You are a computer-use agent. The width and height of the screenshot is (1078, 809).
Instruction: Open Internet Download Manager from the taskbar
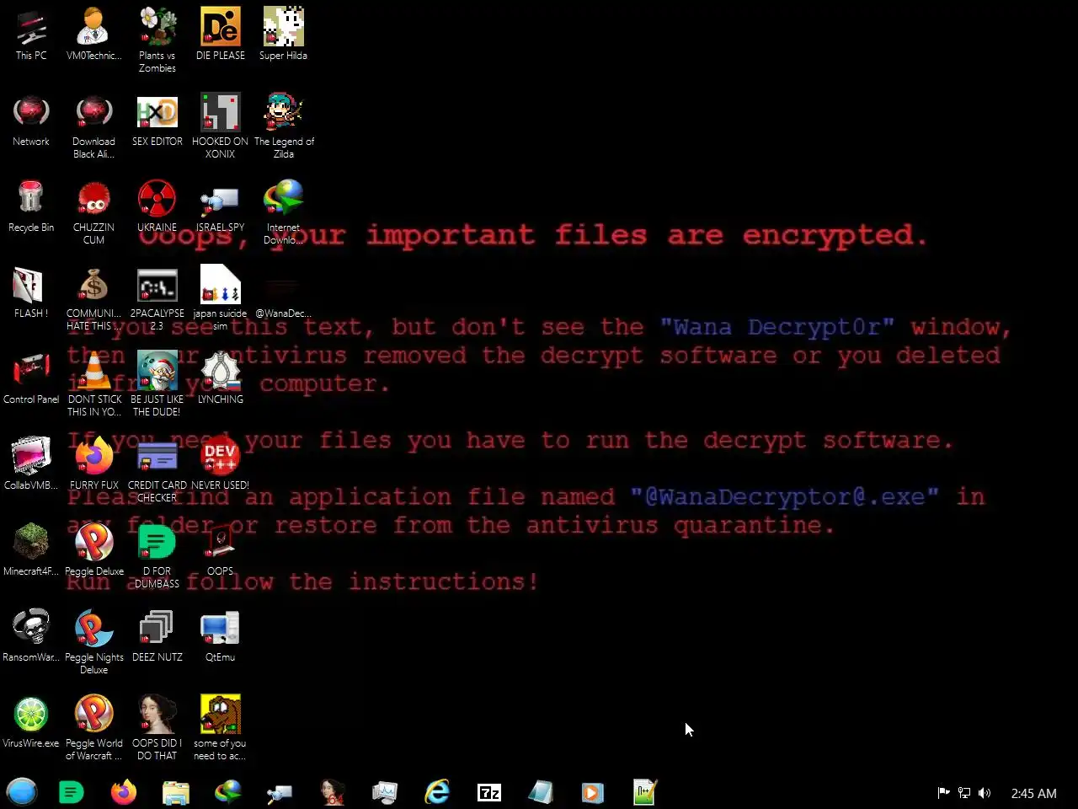228,792
